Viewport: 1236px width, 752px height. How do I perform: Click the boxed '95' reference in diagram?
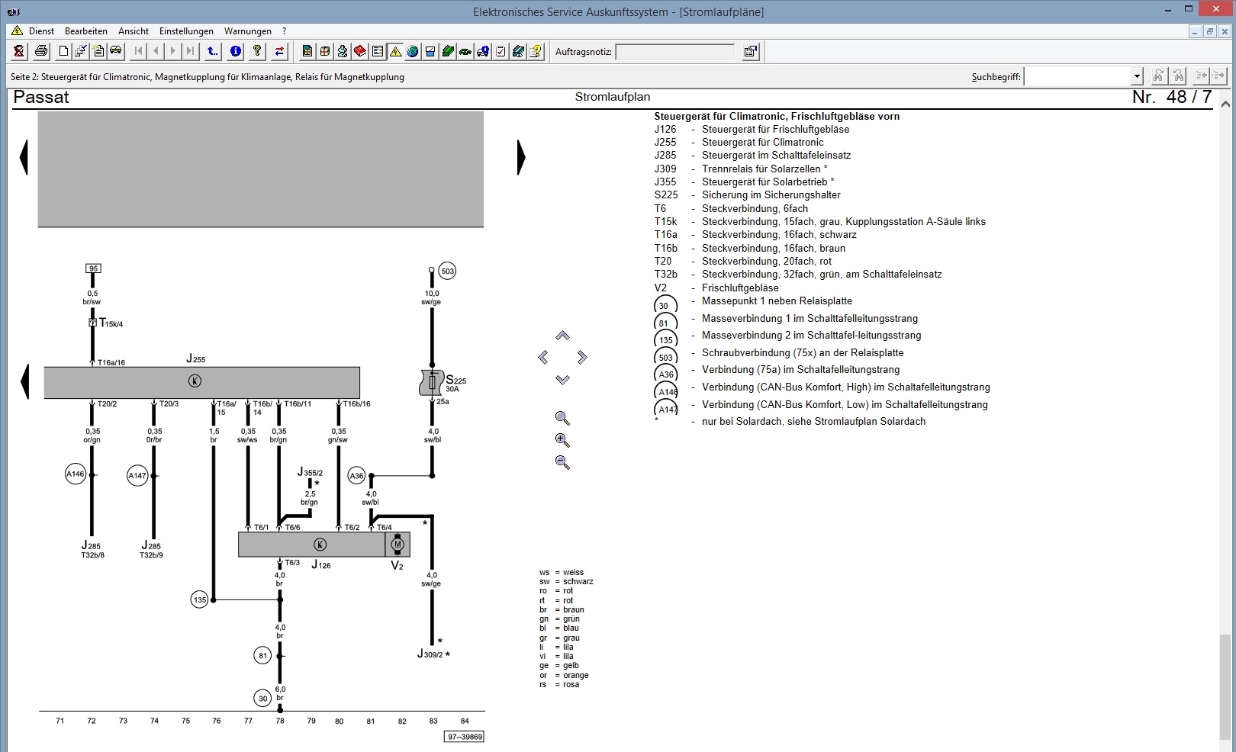coord(93,268)
